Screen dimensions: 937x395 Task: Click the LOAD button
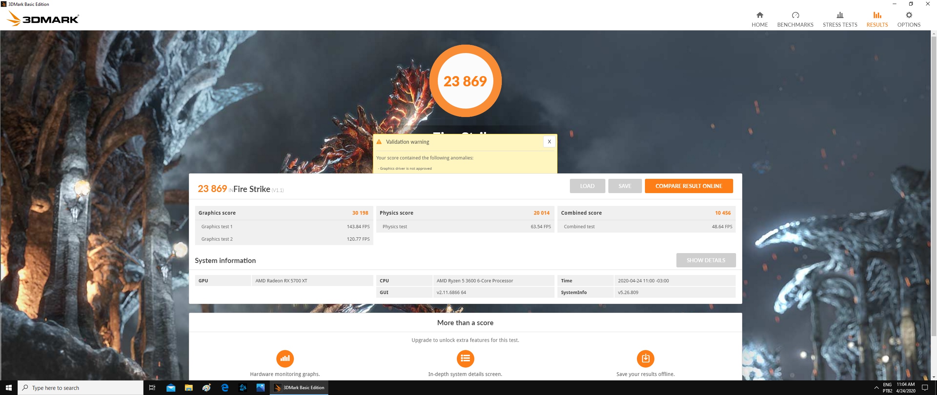(587, 186)
